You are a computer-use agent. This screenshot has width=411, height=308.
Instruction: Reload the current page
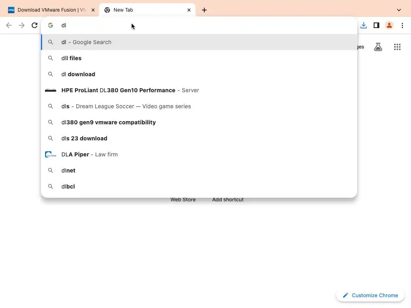35,25
